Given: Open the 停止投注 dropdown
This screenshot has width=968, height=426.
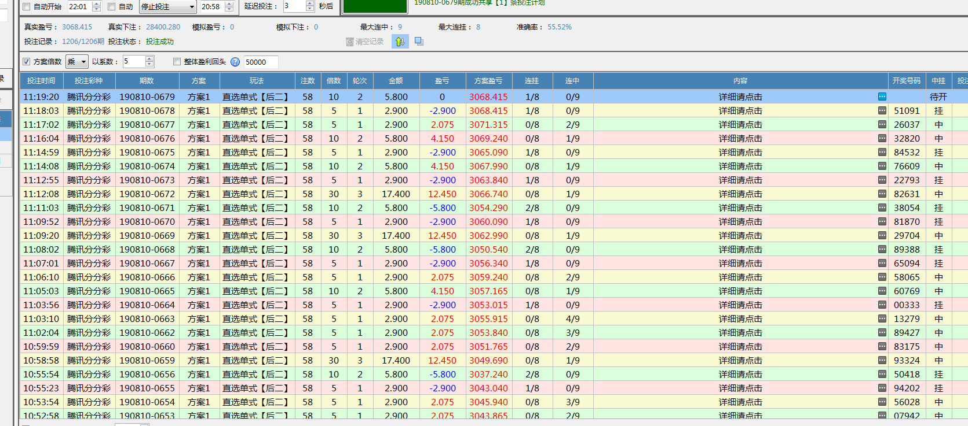Looking at the screenshot, I should click(x=169, y=7).
